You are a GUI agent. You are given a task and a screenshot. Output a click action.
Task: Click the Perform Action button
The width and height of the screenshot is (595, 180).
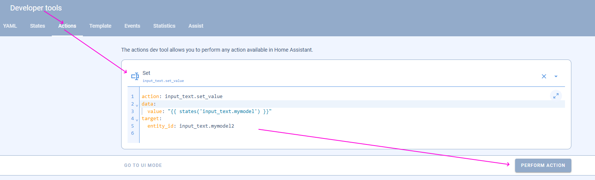click(543, 165)
